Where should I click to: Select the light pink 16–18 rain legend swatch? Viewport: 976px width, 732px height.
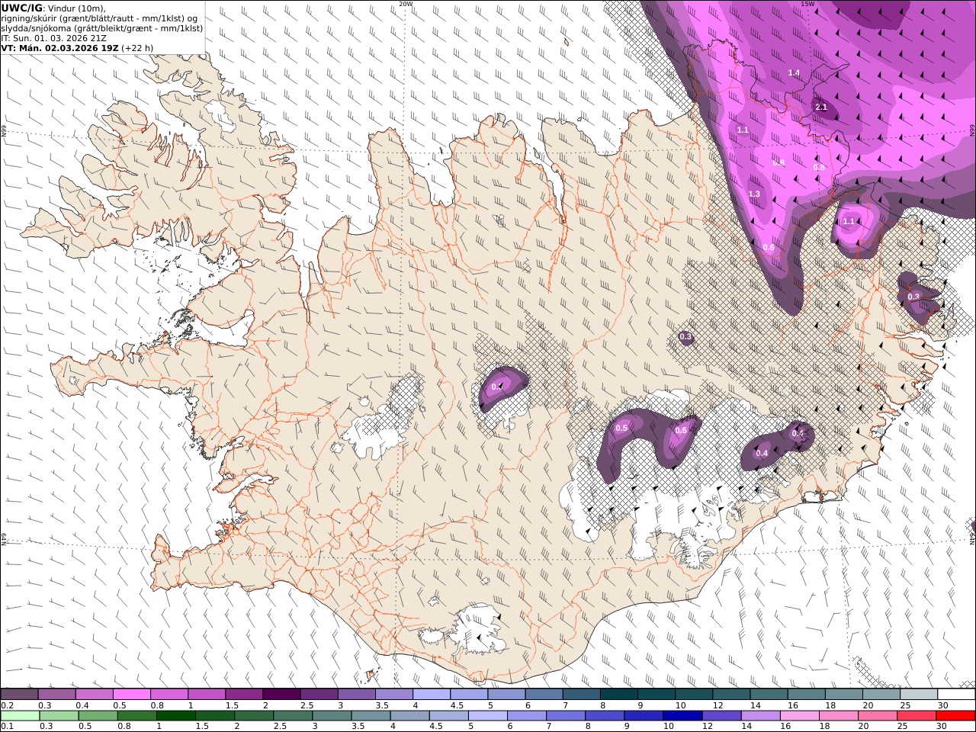[x=799, y=716]
